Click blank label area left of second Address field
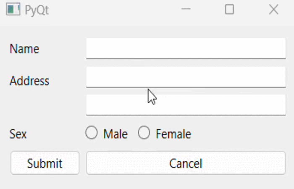 coord(42,105)
